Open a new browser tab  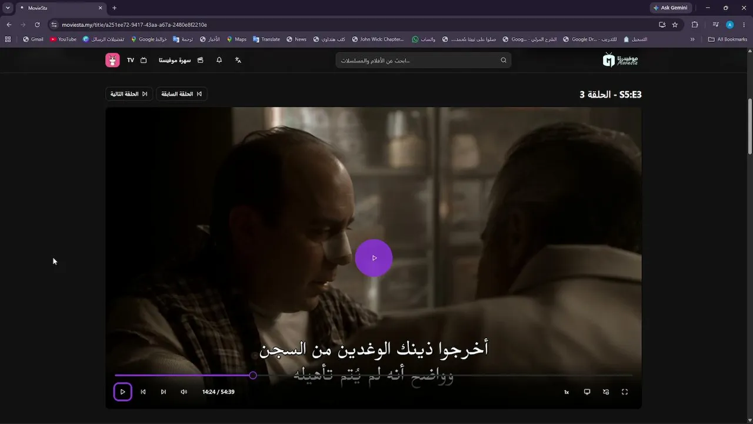coord(114,8)
